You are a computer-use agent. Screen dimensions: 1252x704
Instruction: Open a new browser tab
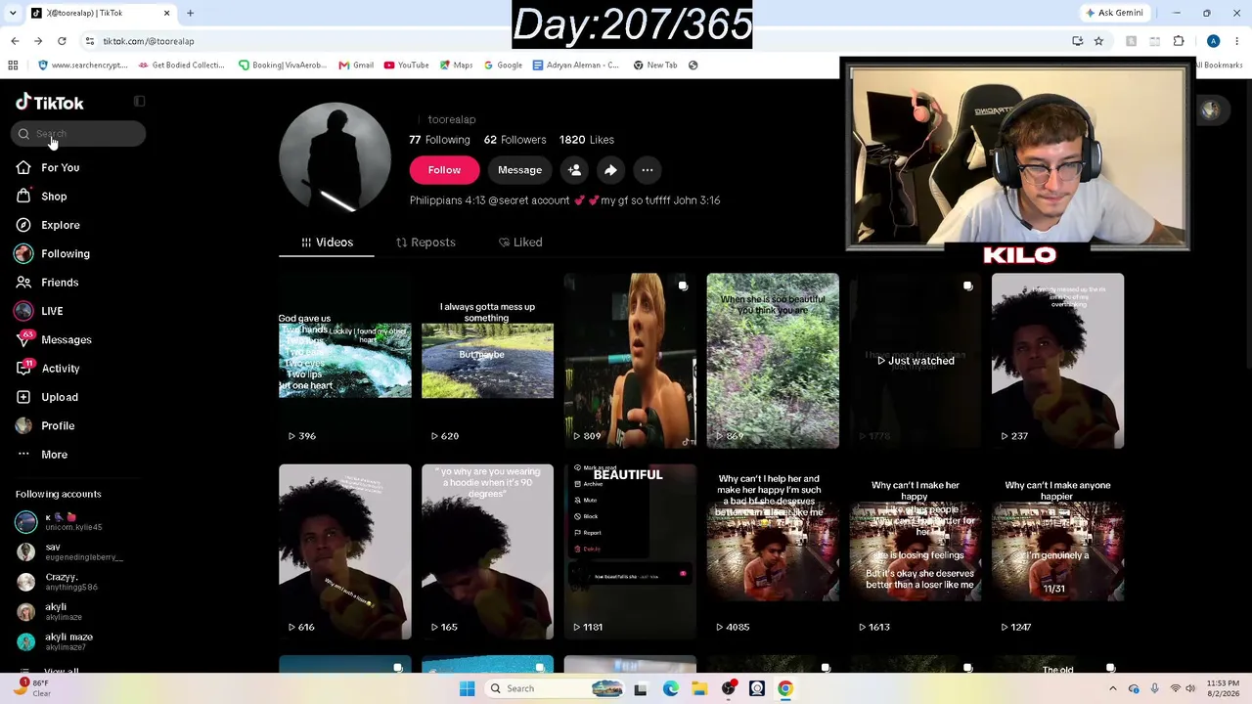(191, 13)
